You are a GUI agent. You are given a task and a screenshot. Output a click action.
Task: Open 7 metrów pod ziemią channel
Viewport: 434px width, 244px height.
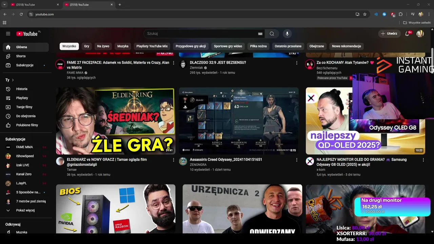coord(26,201)
